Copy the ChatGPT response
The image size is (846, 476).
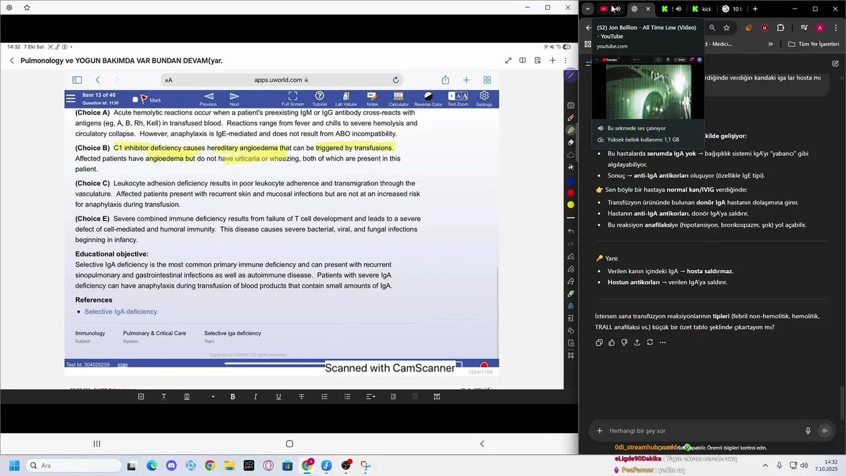[x=599, y=342]
